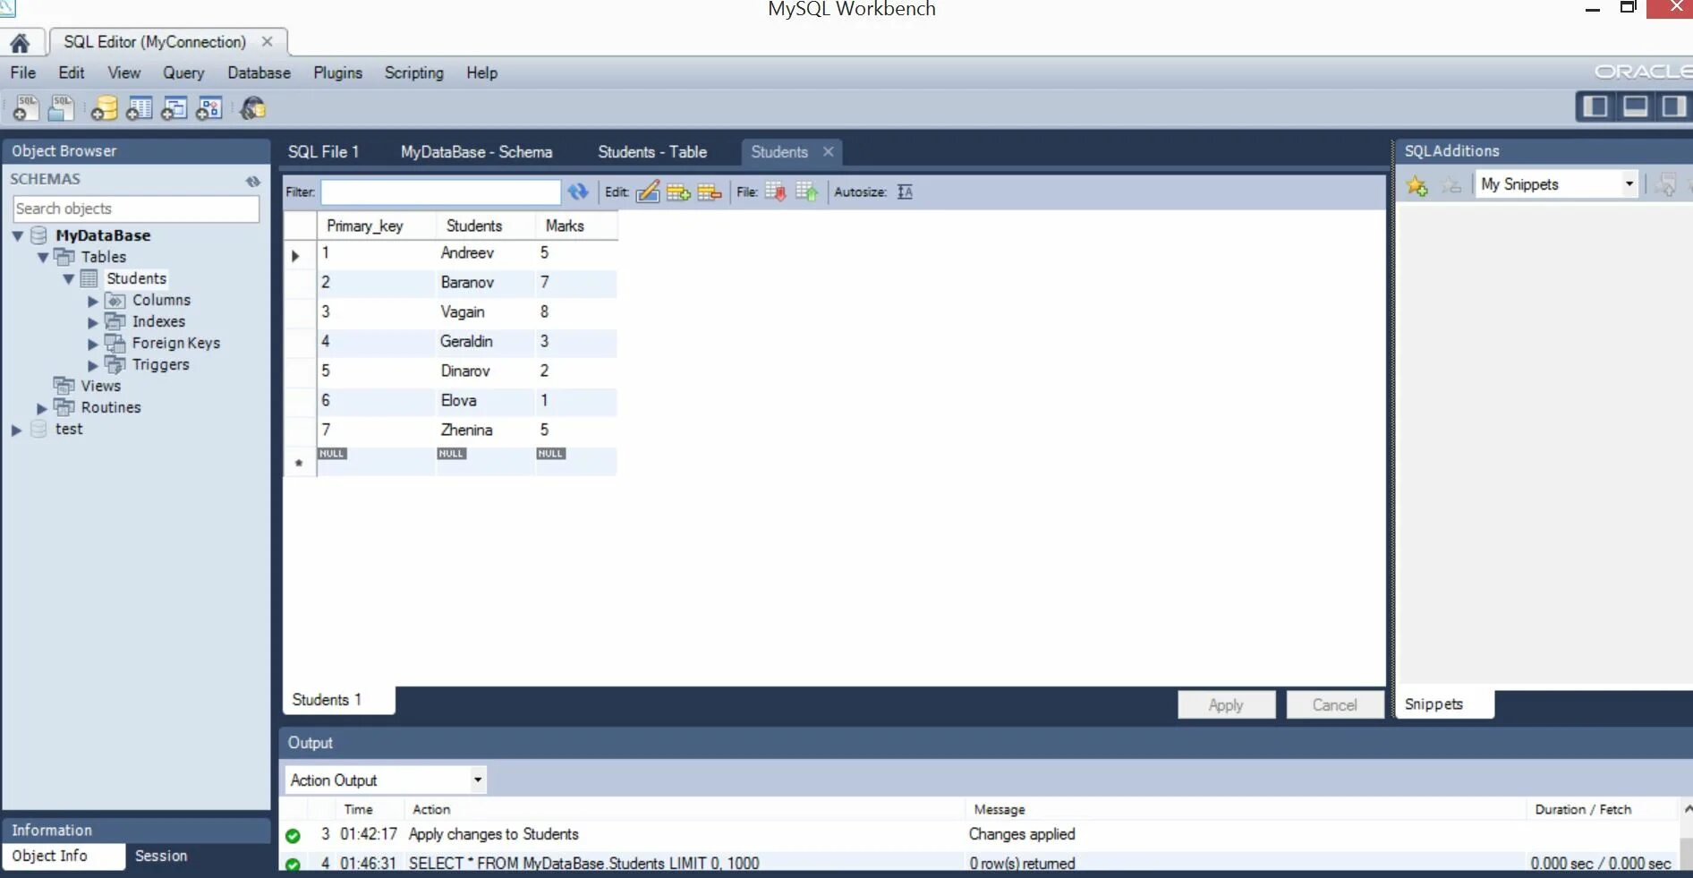Viewport: 1693px width, 878px height.
Task: Export recordset to external file
Action: [x=776, y=192]
